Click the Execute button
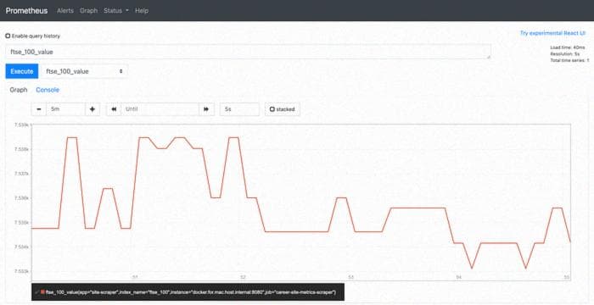Viewport: 594px width, 305px height. coord(21,71)
